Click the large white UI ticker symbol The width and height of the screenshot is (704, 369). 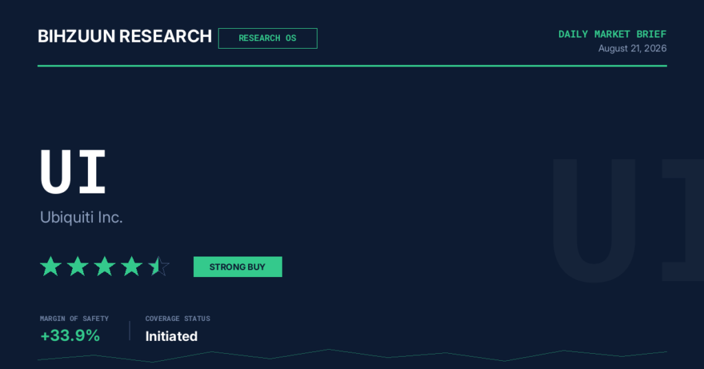tap(73, 171)
